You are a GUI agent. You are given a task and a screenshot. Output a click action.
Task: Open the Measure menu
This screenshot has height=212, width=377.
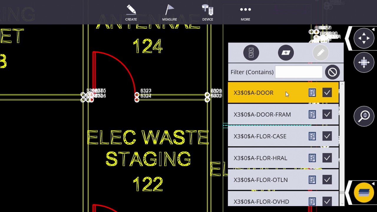[169, 12]
